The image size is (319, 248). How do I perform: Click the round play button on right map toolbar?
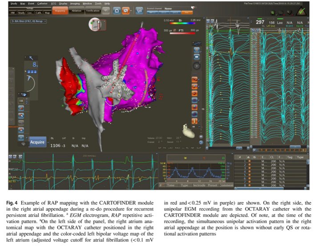coord(197,66)
